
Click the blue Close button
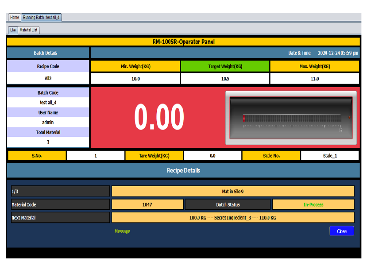[x=341, y=231]
